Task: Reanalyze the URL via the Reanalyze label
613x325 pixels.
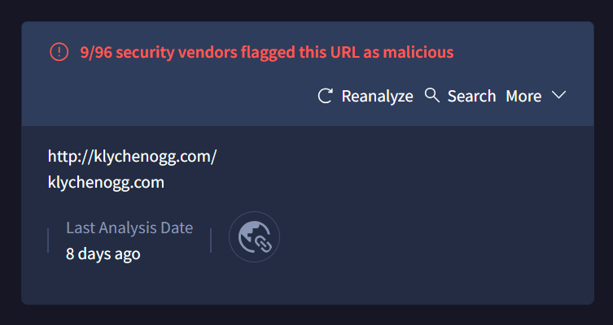Action: coord(377,97)
